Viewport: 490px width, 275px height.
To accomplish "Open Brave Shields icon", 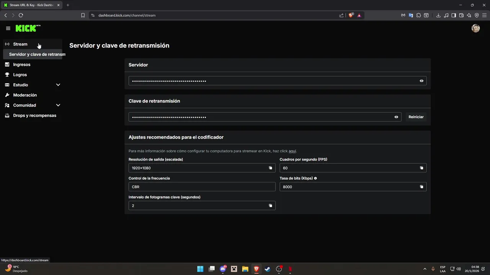I will click(x=351, y=15).
